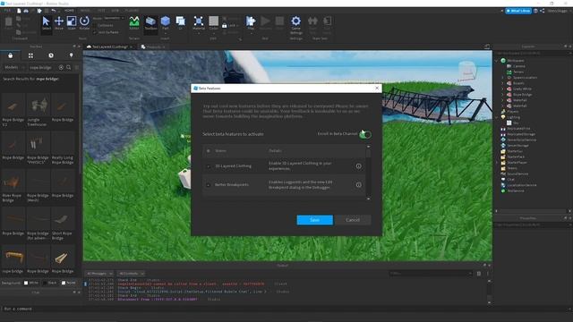Click the Resume playback button

(x=266, y=23)
